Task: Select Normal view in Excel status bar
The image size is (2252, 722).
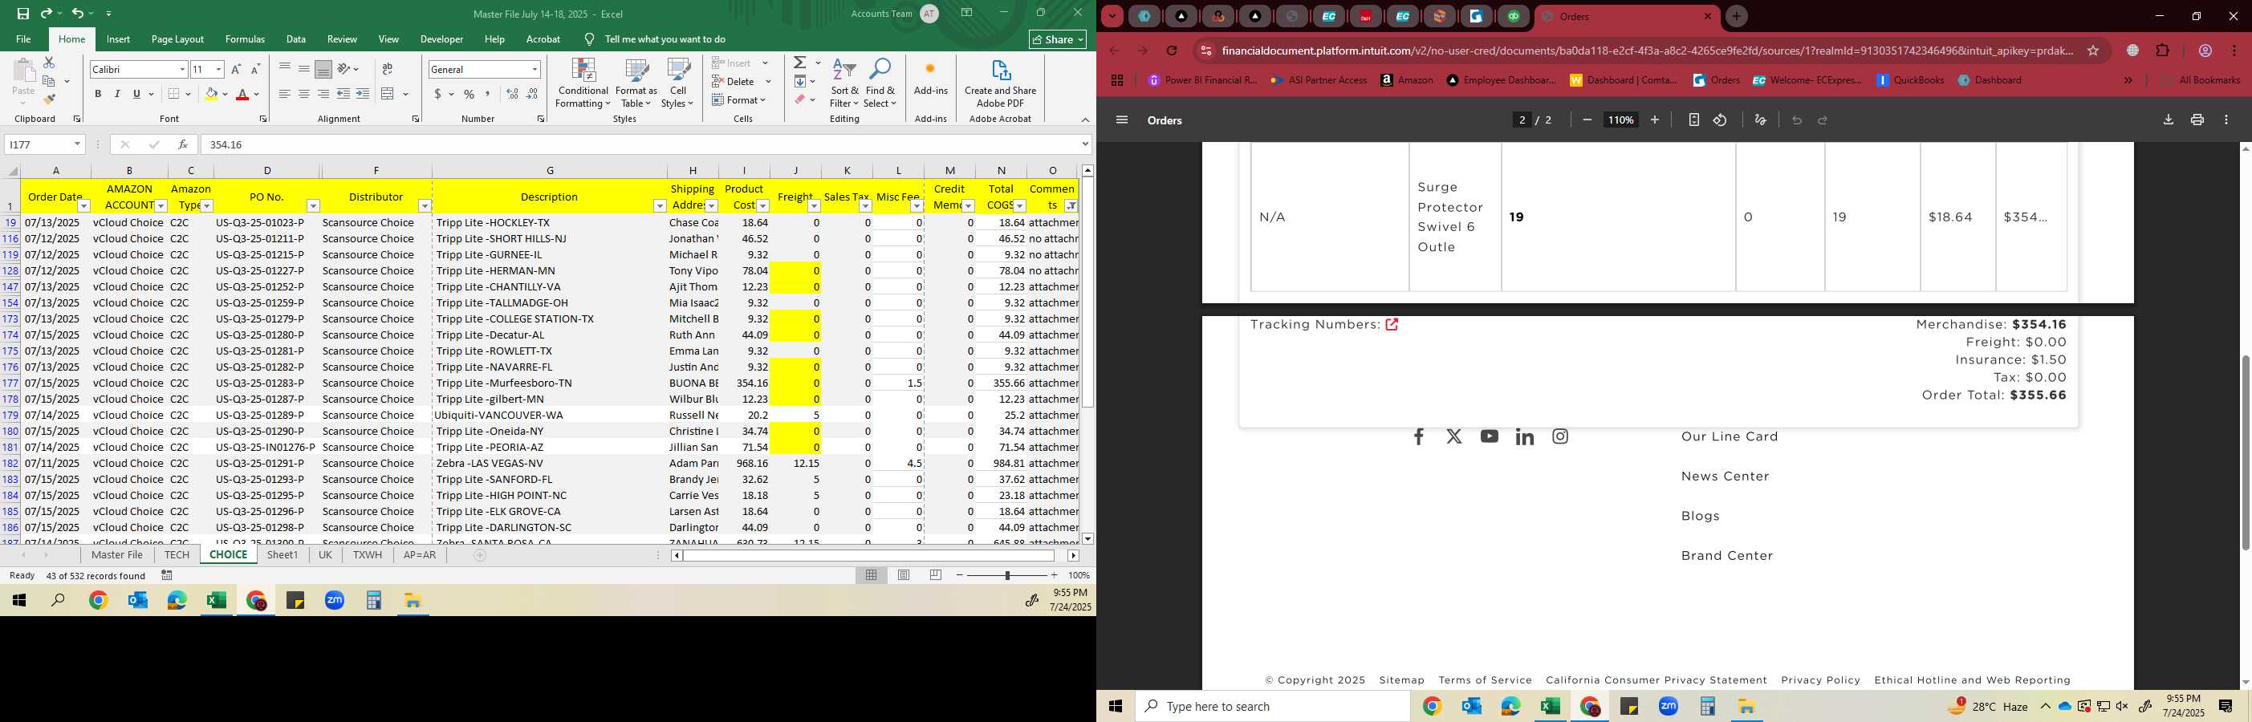Action: [x=872, y=575]
